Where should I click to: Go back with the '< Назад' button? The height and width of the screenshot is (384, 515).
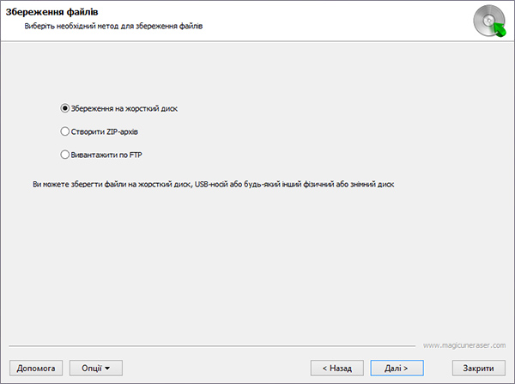tap(337, 368)
